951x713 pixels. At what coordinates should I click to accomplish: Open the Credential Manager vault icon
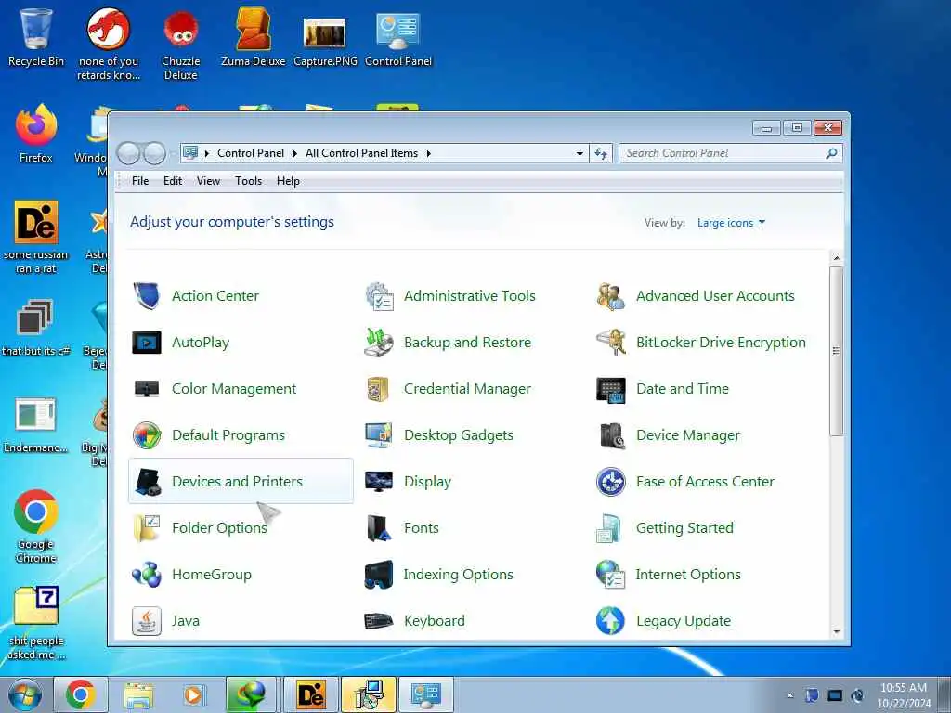click(x=379, y=389)
